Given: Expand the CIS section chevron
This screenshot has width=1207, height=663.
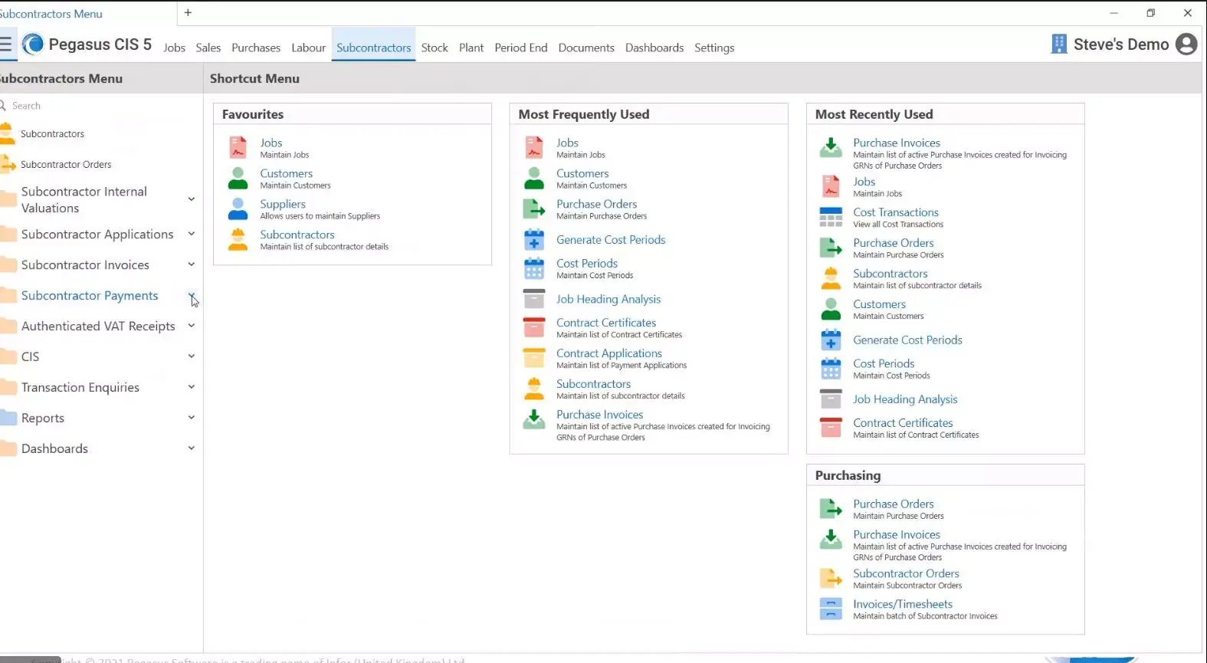Looking at the screenshot, I should [192, 356].
